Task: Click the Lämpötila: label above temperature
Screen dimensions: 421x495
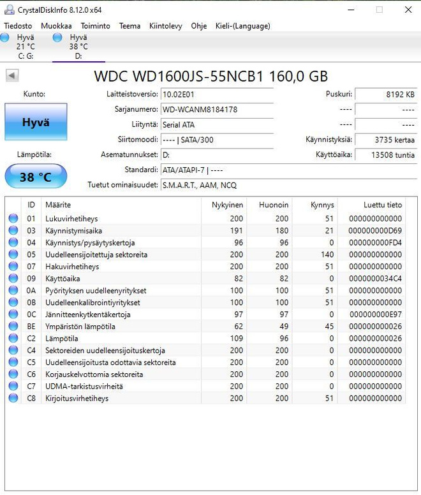Action: [34, 154]
